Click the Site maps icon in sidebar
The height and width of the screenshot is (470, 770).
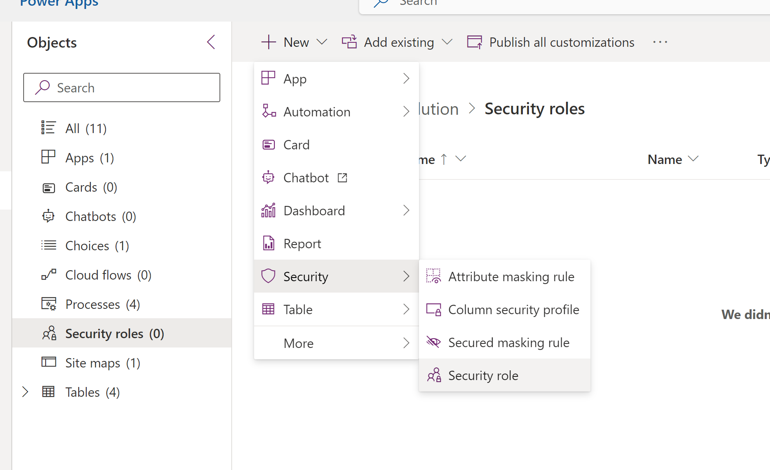point(48,362)
